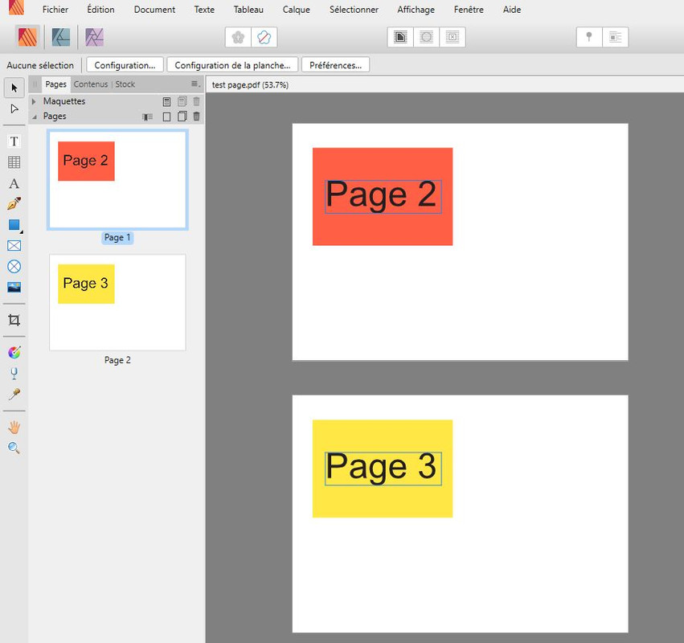Open the Préférences... button
The image size is (684, 643).
coord(335,65)
